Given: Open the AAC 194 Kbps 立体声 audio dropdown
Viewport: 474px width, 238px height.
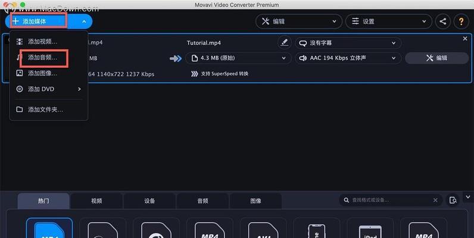Looking at the screenshot, I should [348, 58].
